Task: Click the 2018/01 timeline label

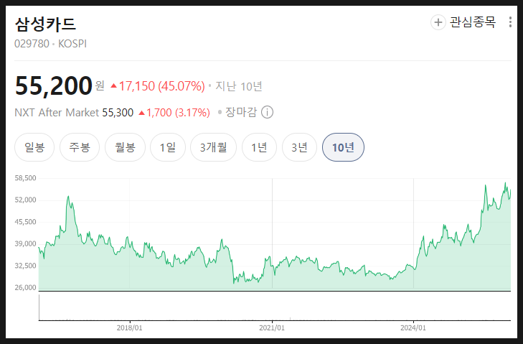Action: click(129, 328)
